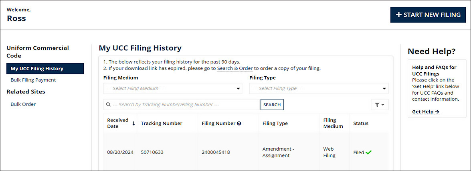Click the Status column header
471x171 pixels.
[x=361, y=123]
